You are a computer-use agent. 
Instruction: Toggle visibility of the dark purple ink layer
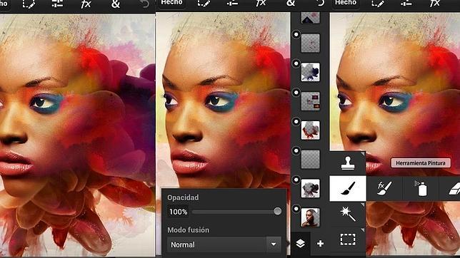click(x=296, y=63)
